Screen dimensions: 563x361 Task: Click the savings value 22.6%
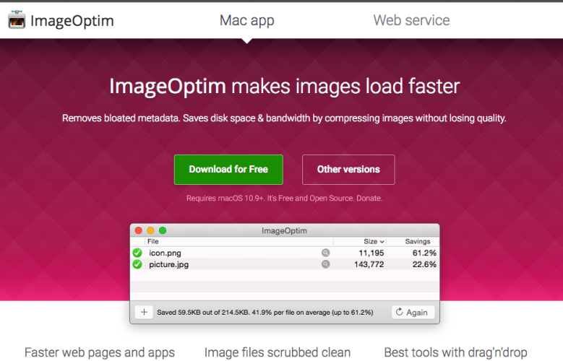tap(424, 264)
